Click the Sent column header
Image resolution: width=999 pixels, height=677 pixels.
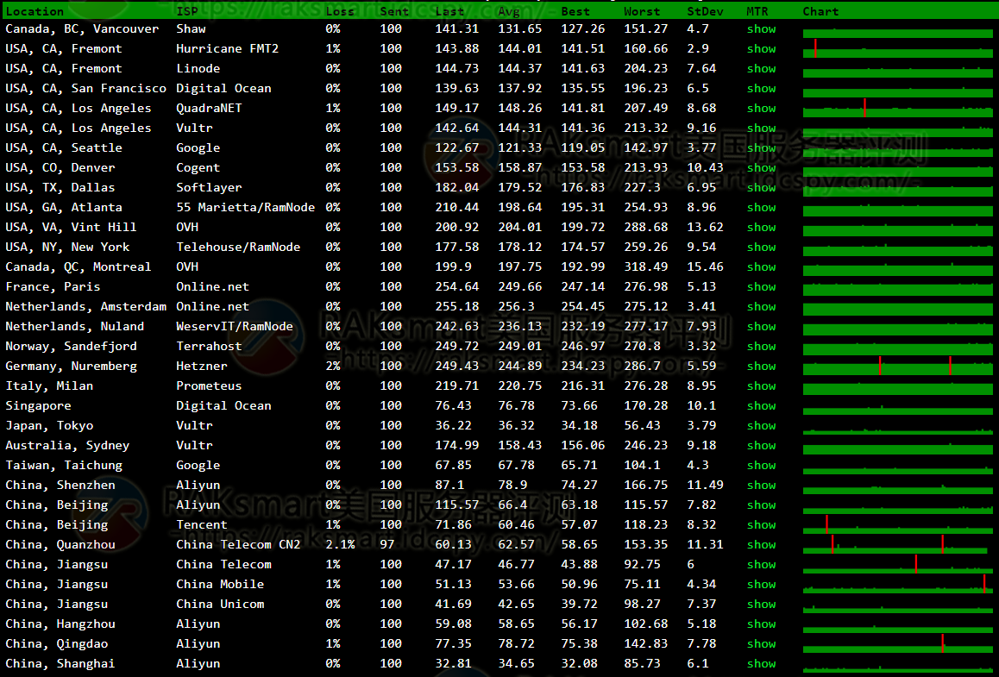(394, 11)
